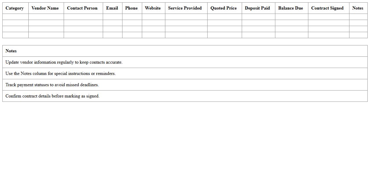Select the Website column header
This screenshot has height=188, width=370.
(x=153, y=8)
